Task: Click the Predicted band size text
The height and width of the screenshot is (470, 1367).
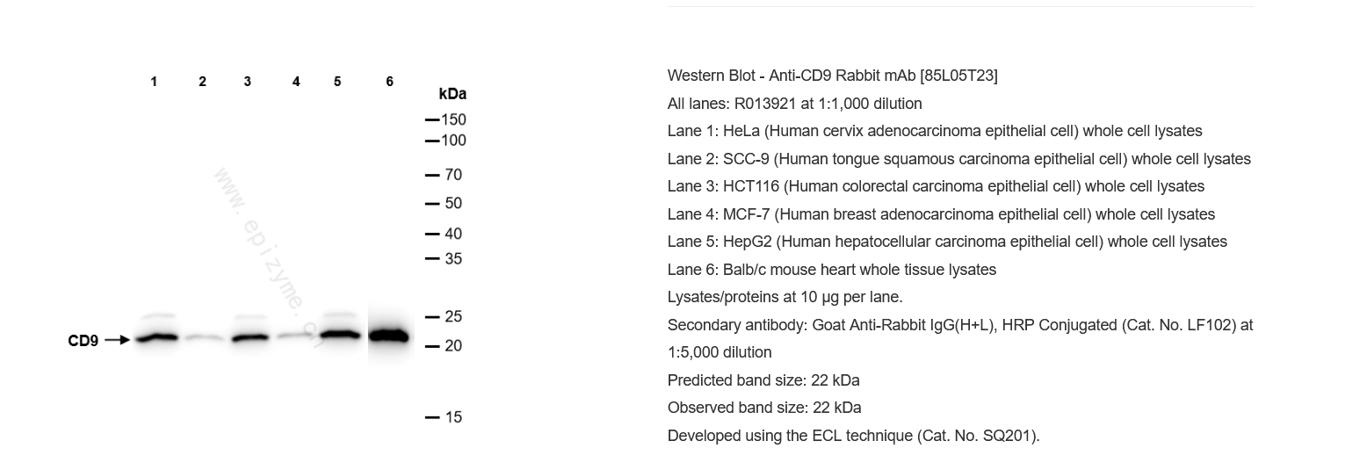Action: click(763, 380)
